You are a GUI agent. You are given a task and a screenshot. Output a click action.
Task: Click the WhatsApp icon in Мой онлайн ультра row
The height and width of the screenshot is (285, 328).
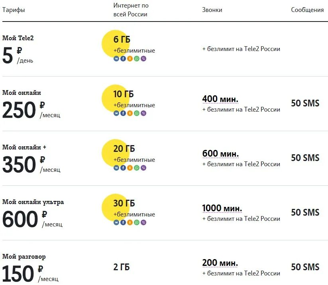point(137,222)
